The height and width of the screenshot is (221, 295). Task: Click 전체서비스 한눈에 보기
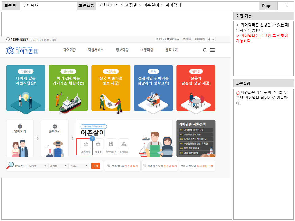[122, 166]
